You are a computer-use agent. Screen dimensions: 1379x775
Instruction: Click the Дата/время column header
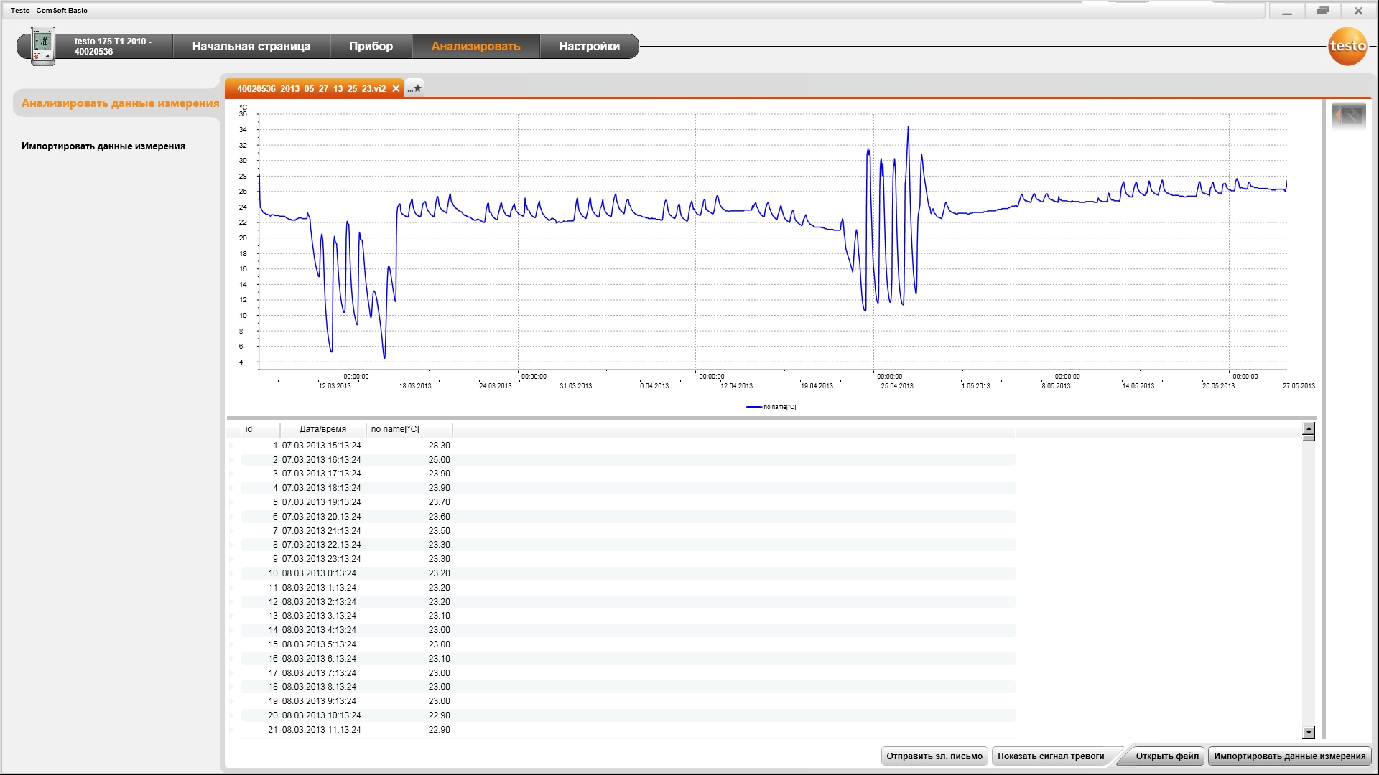322,429
